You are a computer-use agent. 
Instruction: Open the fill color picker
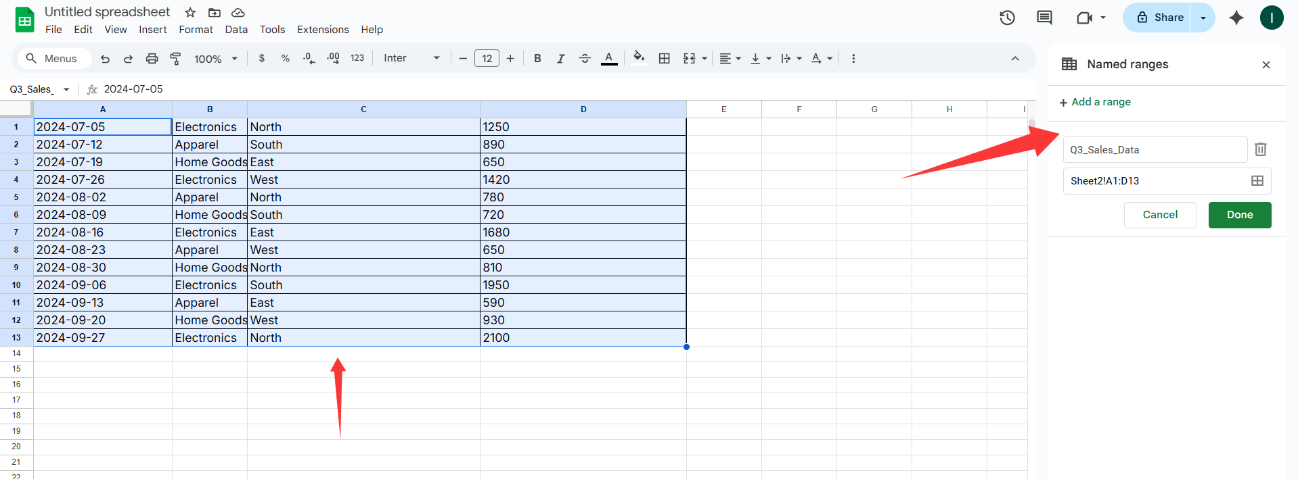(638, 59)
